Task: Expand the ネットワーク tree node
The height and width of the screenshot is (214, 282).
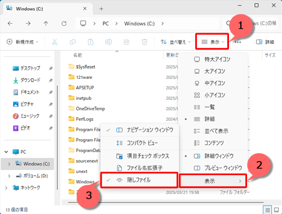Action: pyautogui.click(x=6, y=188)
